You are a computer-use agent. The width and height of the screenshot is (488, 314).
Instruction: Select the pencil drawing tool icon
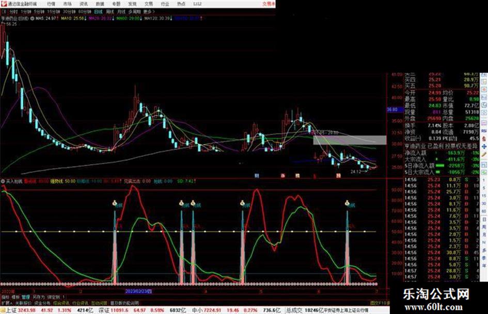point(484,154)
